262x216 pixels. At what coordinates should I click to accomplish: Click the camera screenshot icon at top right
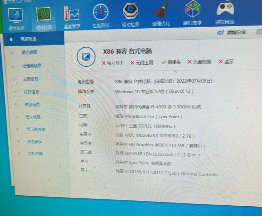tap(259, 31)
